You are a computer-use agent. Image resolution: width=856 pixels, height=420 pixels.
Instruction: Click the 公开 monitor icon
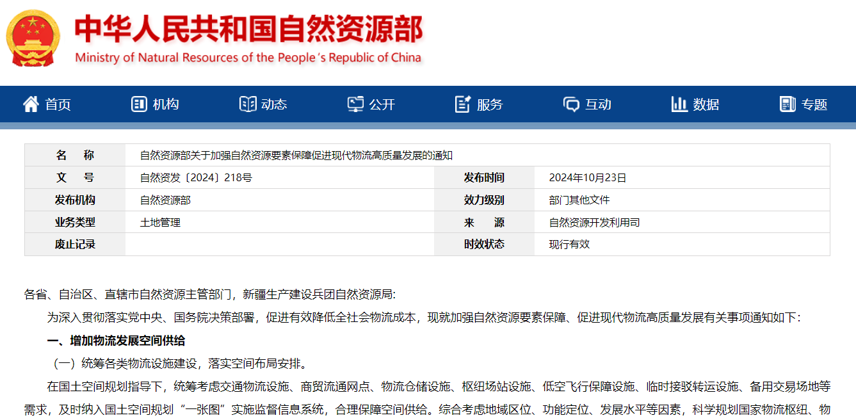355,104
